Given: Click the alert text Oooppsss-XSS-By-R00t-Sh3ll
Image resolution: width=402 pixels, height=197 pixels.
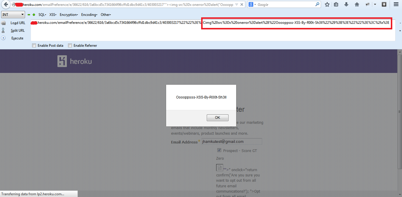Looking at the screenshot, I should (201, 97).
